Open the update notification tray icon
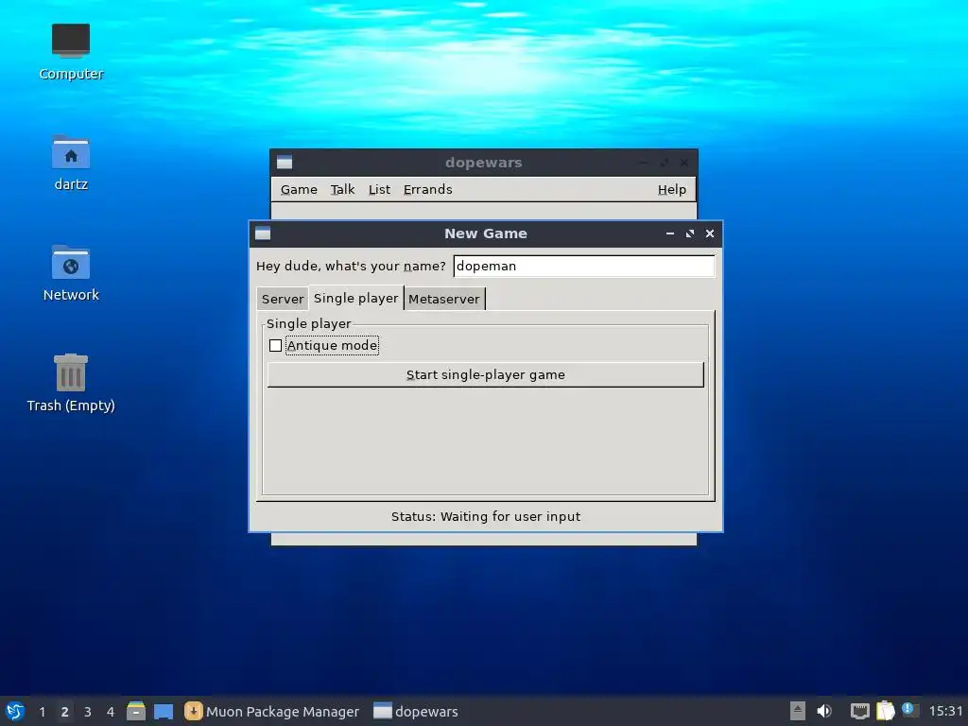 click(909, 709)
